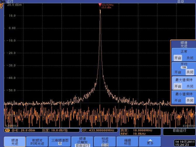Click the Tek 运行 status at top left

coord(7,1)
